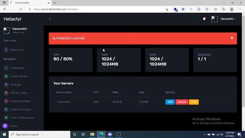Open Create Server page
The height and width of the screenshot is (138, 245).
[19, 76]
